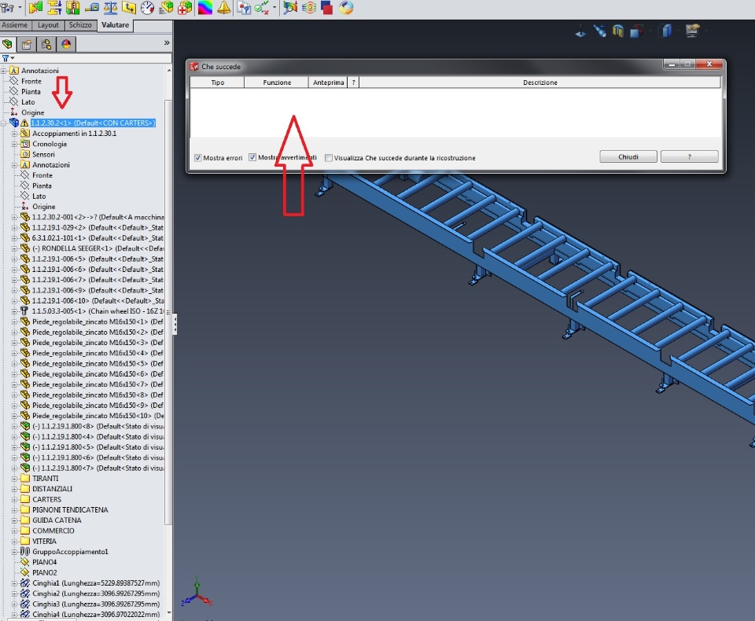Viewport: 755px width, 621px height.
Task: Switch to FeatureManager design tree tab
Action: pos(7,44)
